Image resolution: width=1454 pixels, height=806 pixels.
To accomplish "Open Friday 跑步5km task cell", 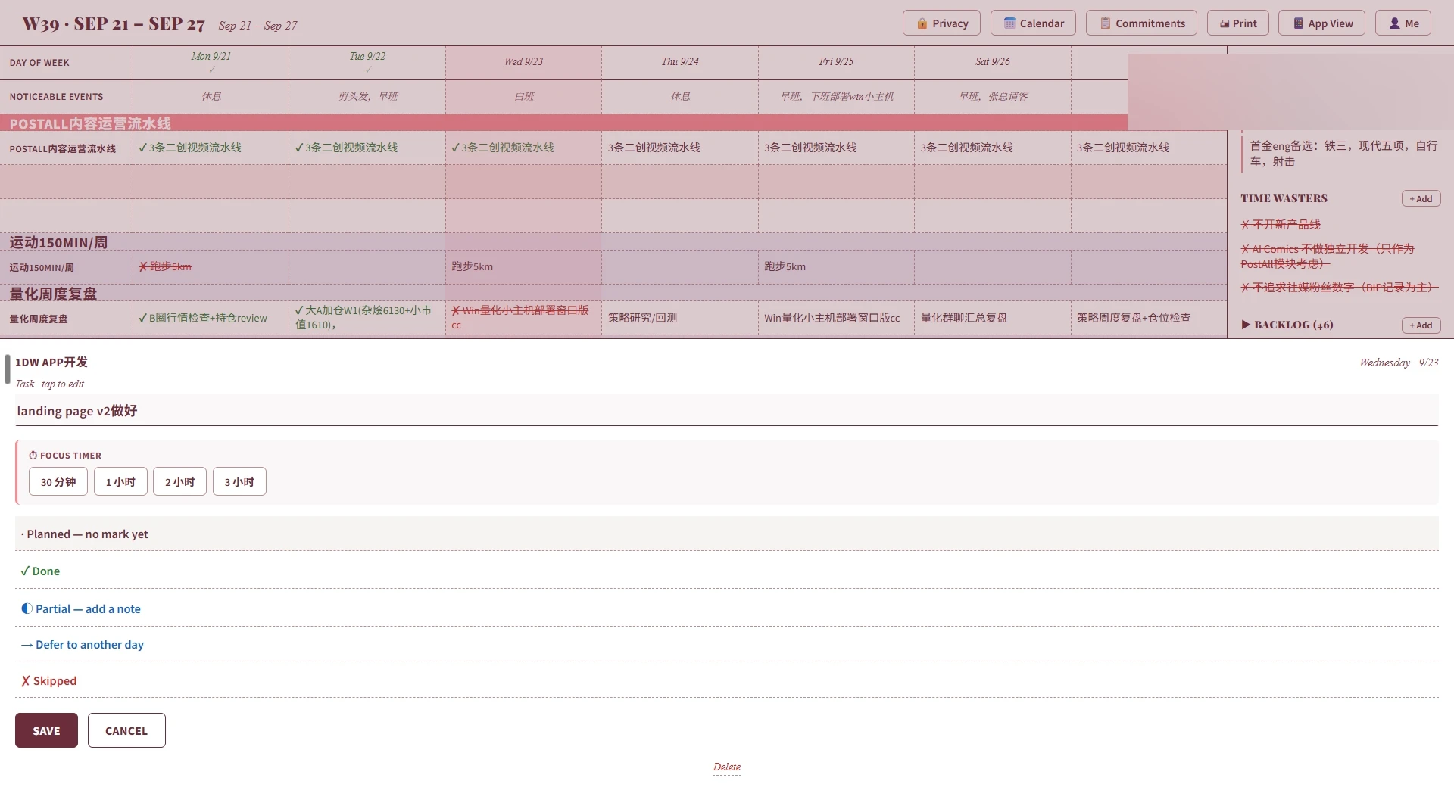I will [836, 266].
